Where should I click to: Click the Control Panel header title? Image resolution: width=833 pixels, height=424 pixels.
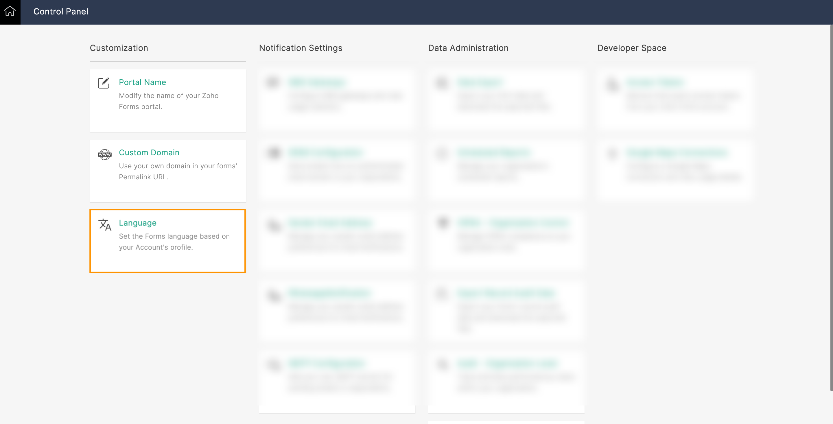(x=60, y=12)
